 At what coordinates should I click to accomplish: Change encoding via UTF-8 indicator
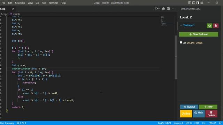[189, 123]
